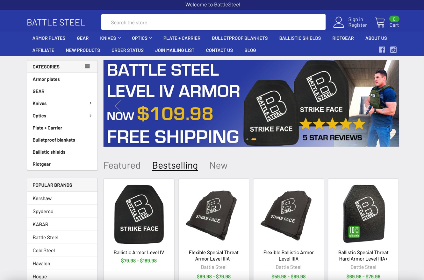424x280 pixels.
Task: Select Bulletproof blankets in sidebar
Action: pos(54,140)
